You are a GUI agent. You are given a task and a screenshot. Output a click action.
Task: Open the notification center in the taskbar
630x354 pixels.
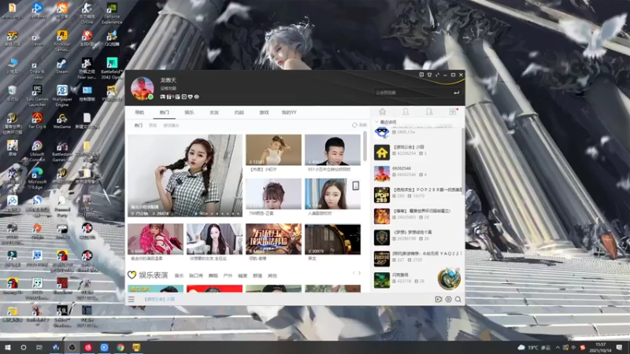click(619, 347)
